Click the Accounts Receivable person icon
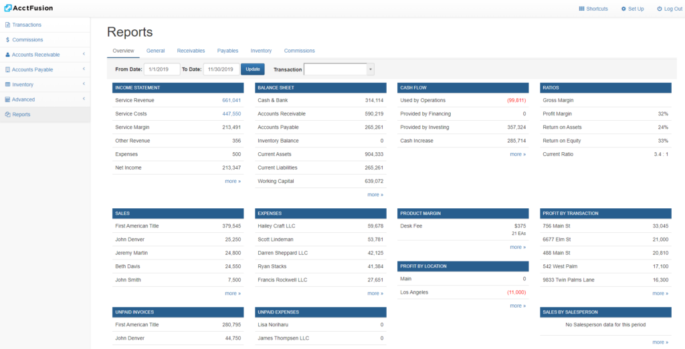The height and width of the screenshot is (349, 685). 7,55
